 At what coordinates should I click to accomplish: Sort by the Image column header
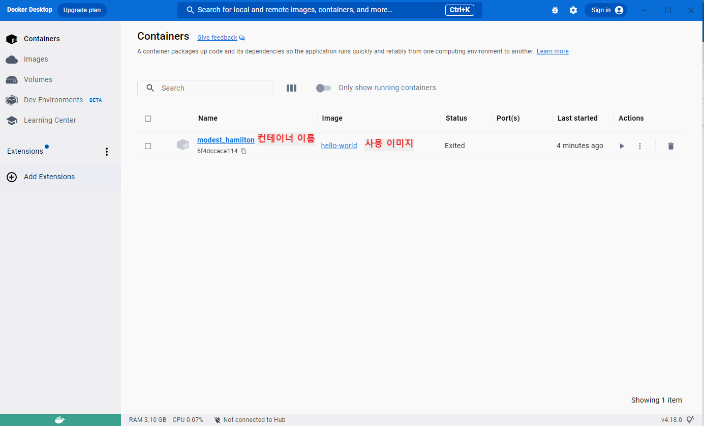coord(332,118)
